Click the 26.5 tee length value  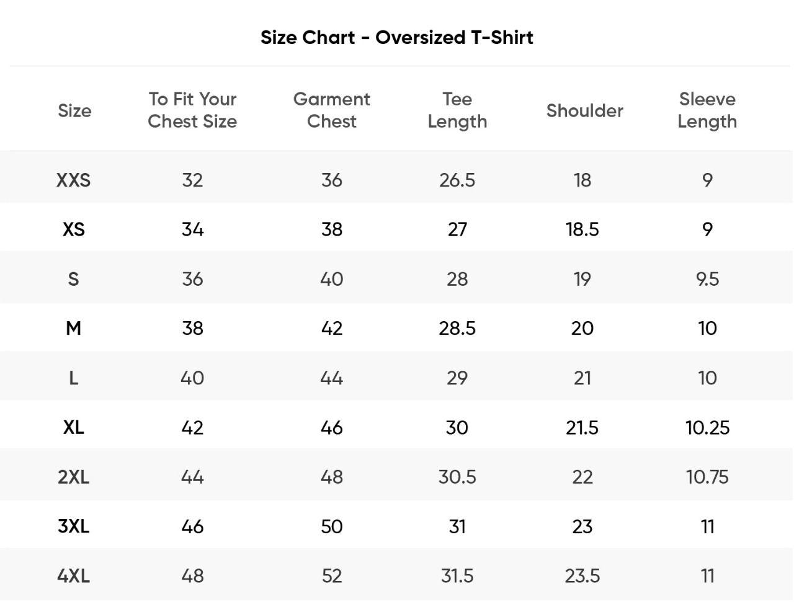[457, 180]
